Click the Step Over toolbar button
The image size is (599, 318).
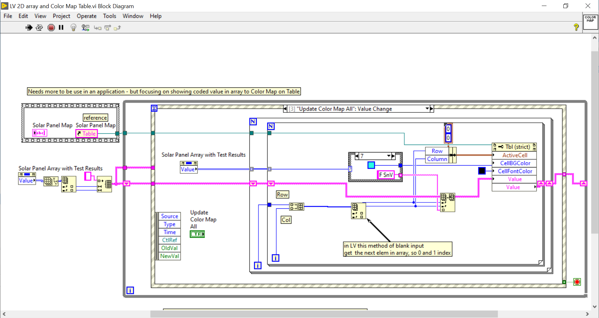click(108, 28)
